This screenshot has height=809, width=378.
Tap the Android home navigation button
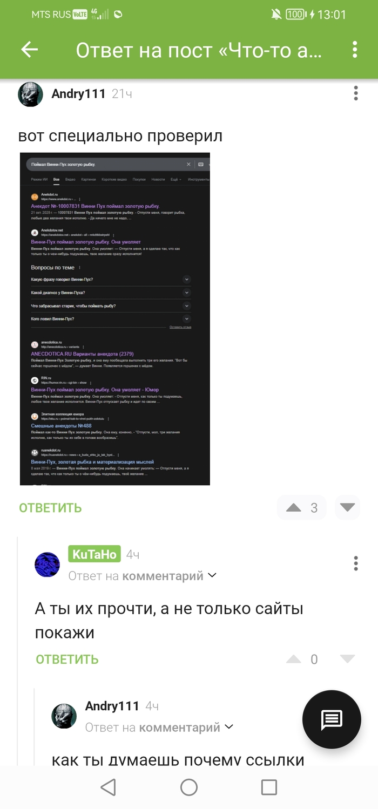[189, 787]
